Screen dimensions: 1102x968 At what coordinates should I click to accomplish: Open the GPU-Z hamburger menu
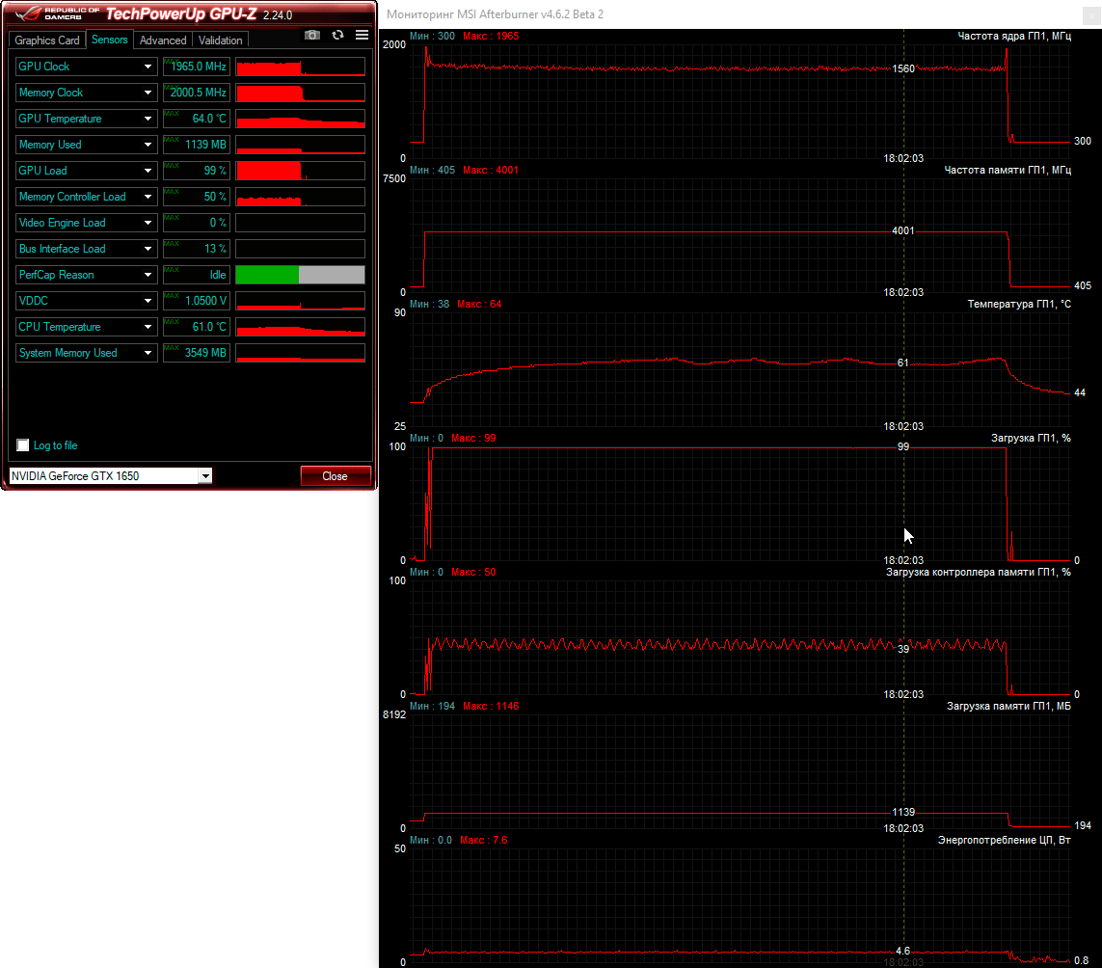click(362, 35)
